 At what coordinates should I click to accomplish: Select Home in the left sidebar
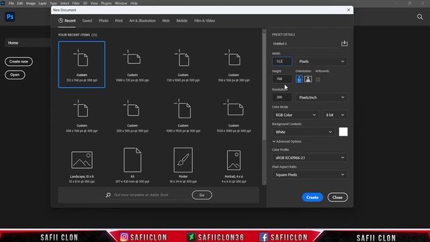coord(27,43)
